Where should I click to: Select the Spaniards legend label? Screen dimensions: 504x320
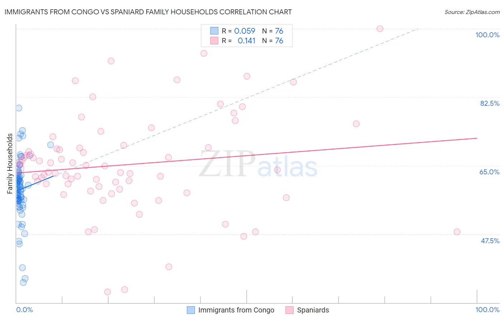(x=313, y=310)
